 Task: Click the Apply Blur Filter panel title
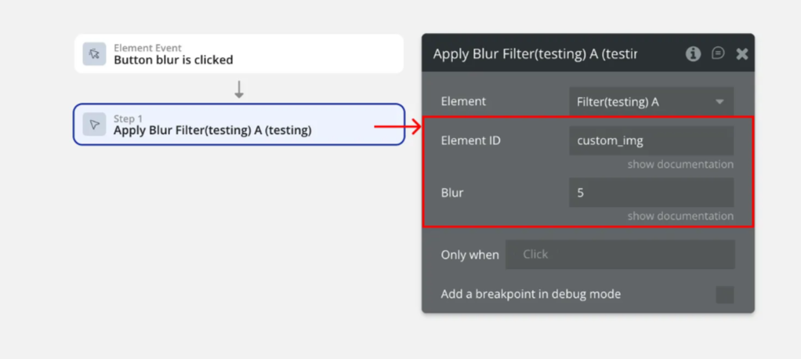click(535, 53)
